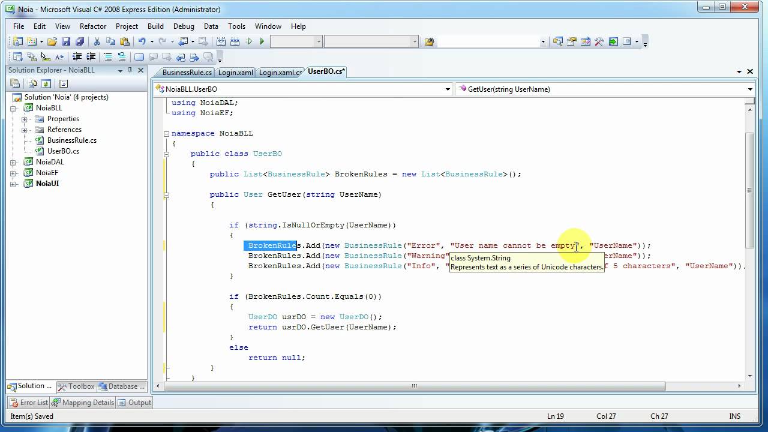
Task: Switch to the Login.xaml.cs tab
Action: [280, 72]
